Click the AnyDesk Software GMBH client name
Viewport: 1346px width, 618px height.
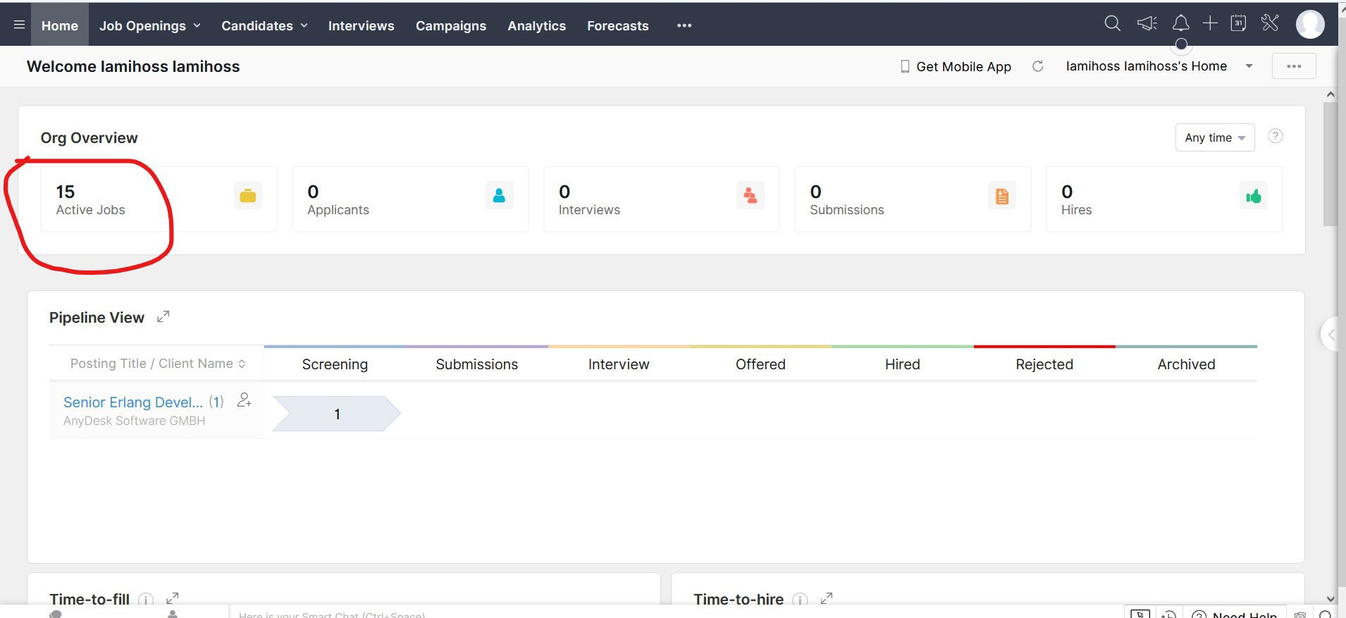134,421
